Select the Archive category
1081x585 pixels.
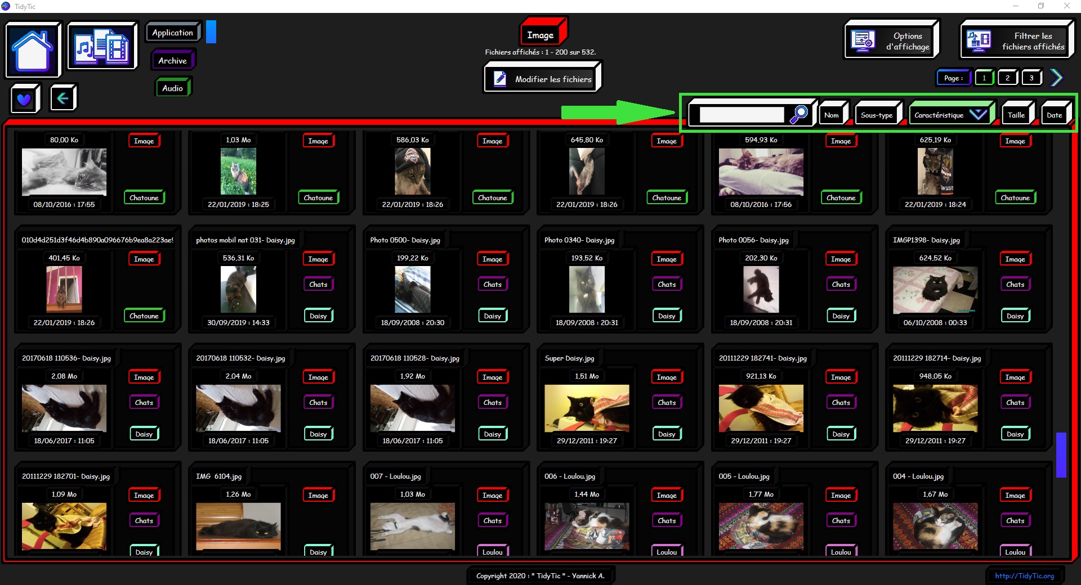tap(172, 60)
